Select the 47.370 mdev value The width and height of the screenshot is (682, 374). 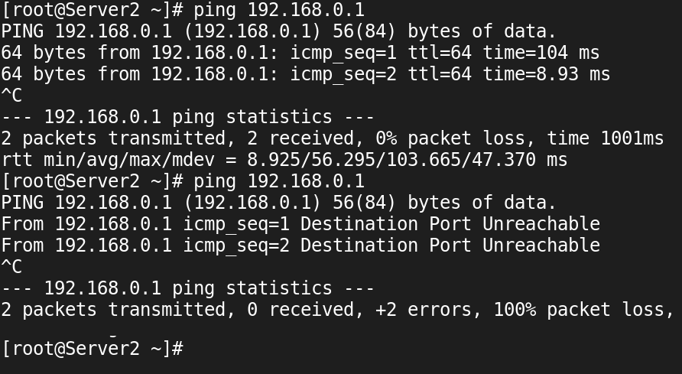[x=504, y=160]
